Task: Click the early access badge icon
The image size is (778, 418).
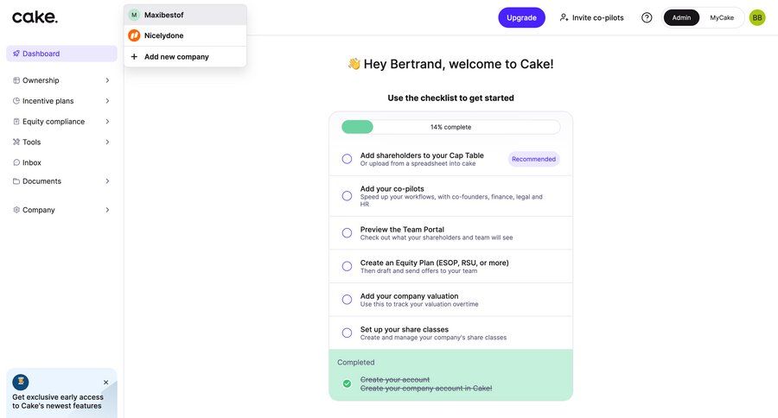Action: pos(21,382)
